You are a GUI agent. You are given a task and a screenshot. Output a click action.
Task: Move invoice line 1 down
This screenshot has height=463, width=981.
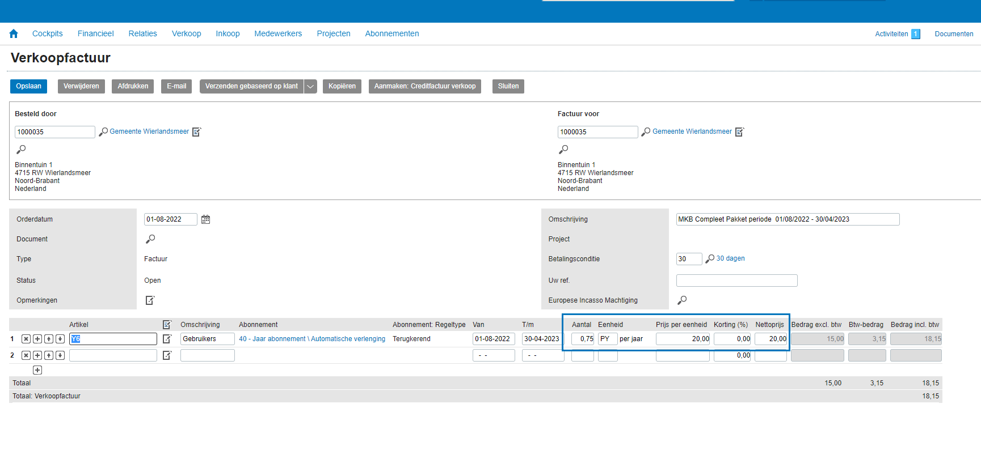click(60, 339)
